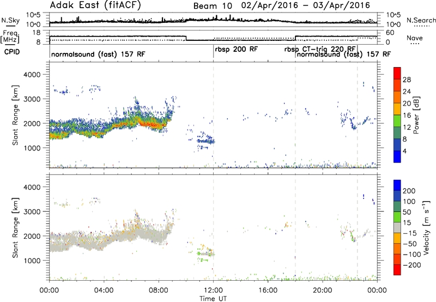The height and width of the screenshot is (302, 436).
Task: Click 'Slant Range [km]' label of power panel
Action: tap(15, 115)
